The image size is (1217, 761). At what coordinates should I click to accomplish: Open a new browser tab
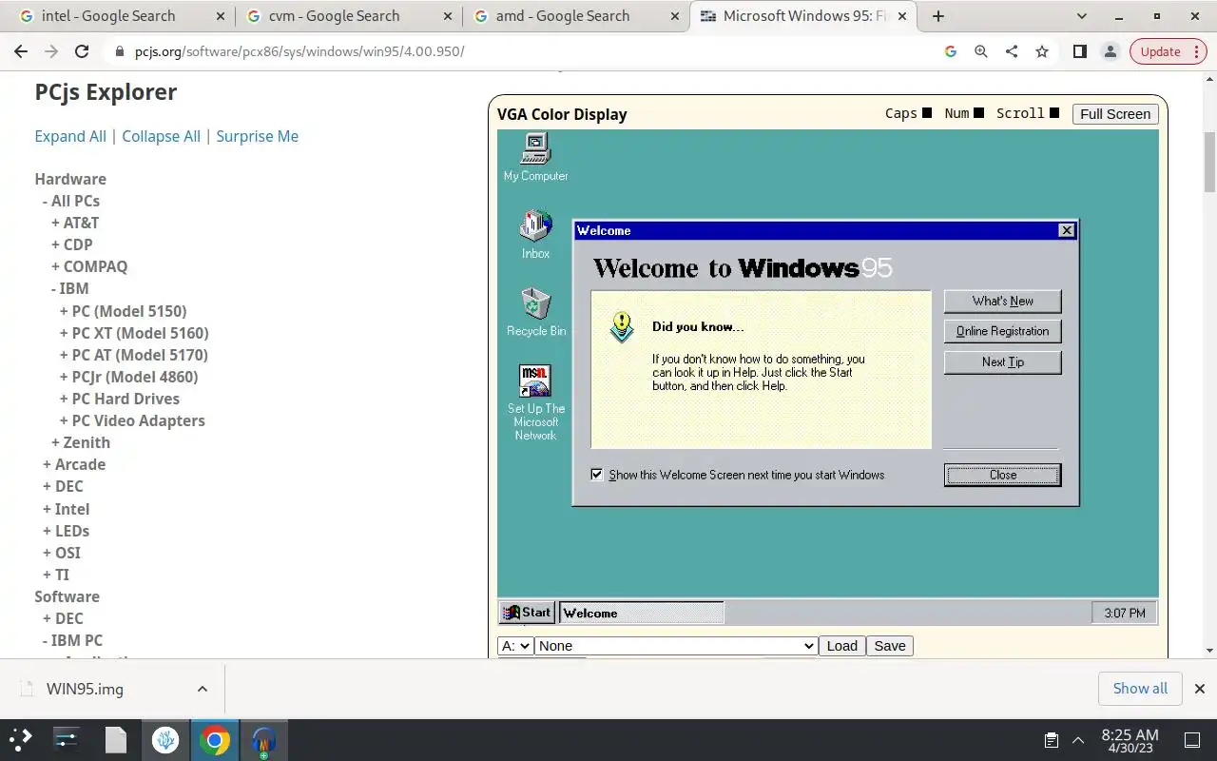(938, 16)
